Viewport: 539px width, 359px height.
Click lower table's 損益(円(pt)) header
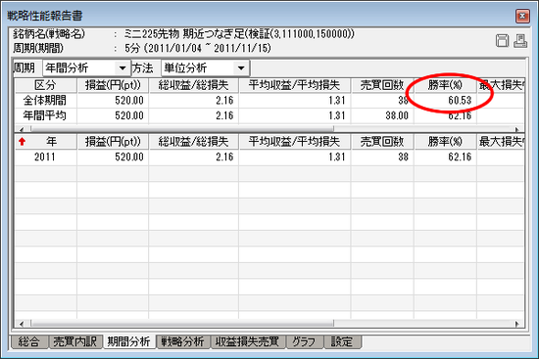113,142
